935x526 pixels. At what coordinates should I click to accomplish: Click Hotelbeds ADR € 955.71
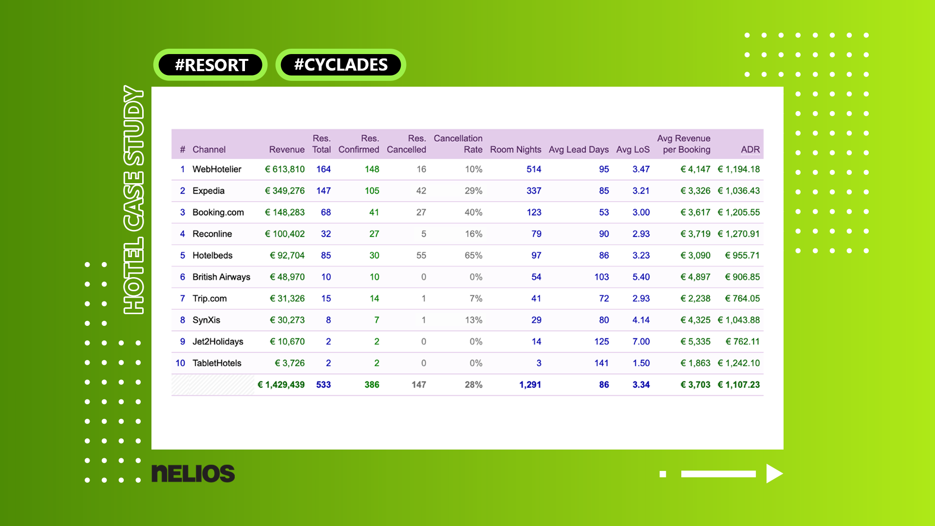tap(742, 255)
